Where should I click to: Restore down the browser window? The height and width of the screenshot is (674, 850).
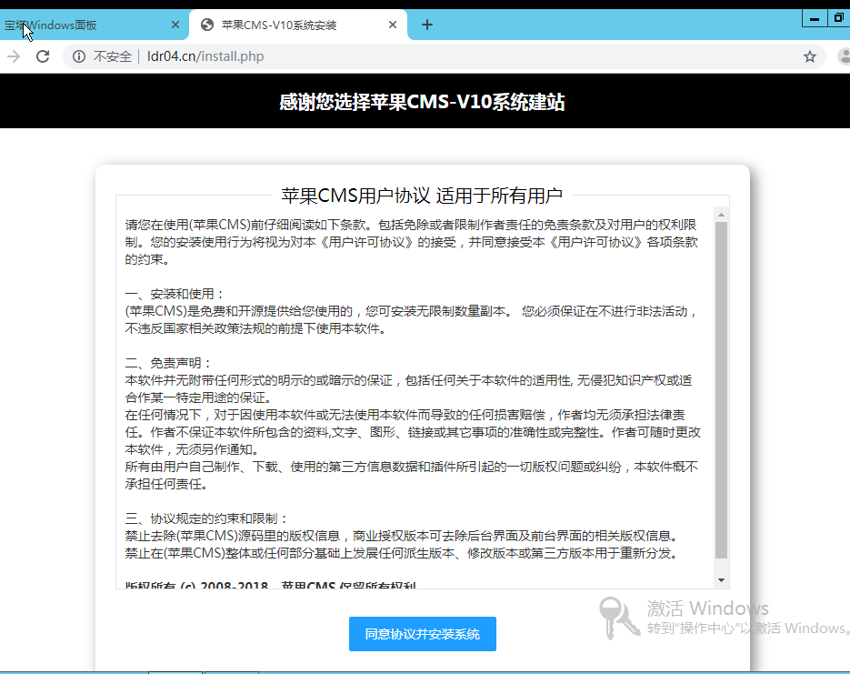tap(838, 18)
